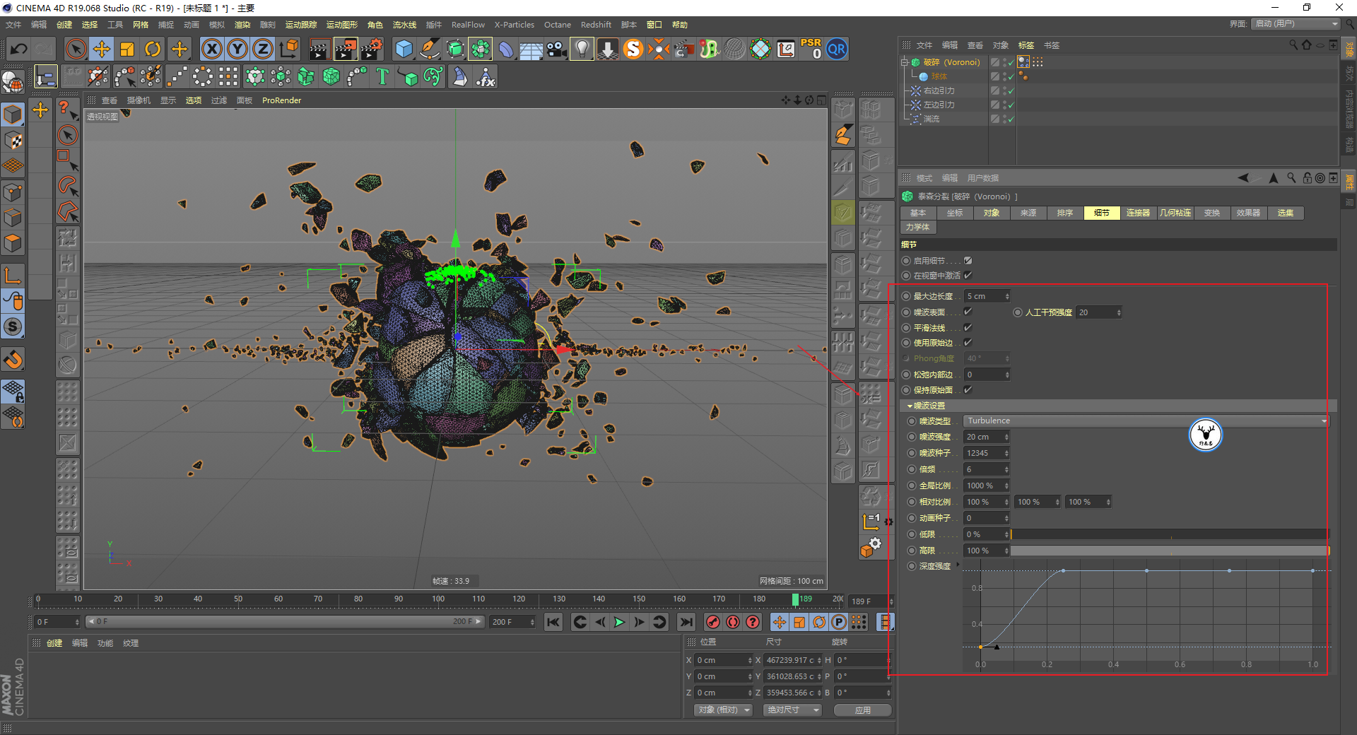Toggle the green enable check for 破碎 (Voronoi)
This screenshot has height=735, width=1357.
tap(1011, 62)
